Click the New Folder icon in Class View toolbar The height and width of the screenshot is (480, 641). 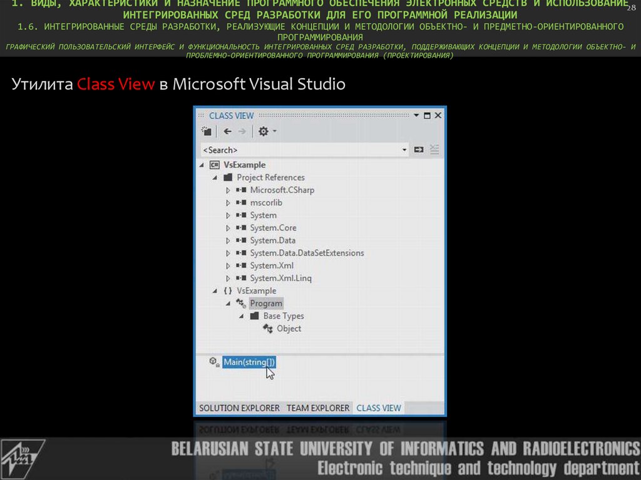(x=207, y=131)
